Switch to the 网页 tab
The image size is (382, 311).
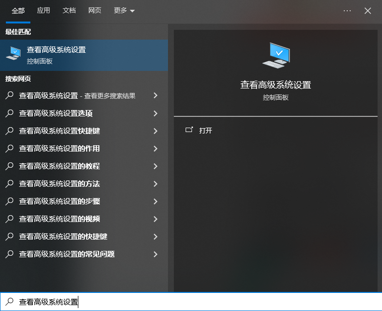click(x=95, y=10)
